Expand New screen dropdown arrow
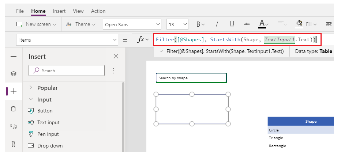Image resolution: width=341 pixels, height=157 pixels. coord(55,24)
